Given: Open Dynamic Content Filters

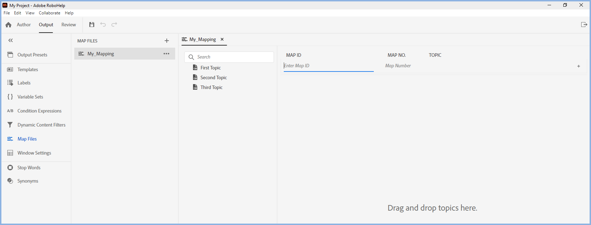Looking at the screenshot, I should pyautogui.click(x=41, y=125).
